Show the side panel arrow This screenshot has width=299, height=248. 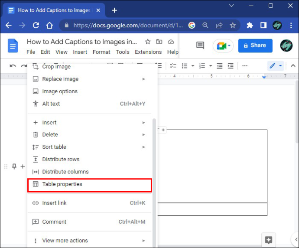click(x=296, y=239)
